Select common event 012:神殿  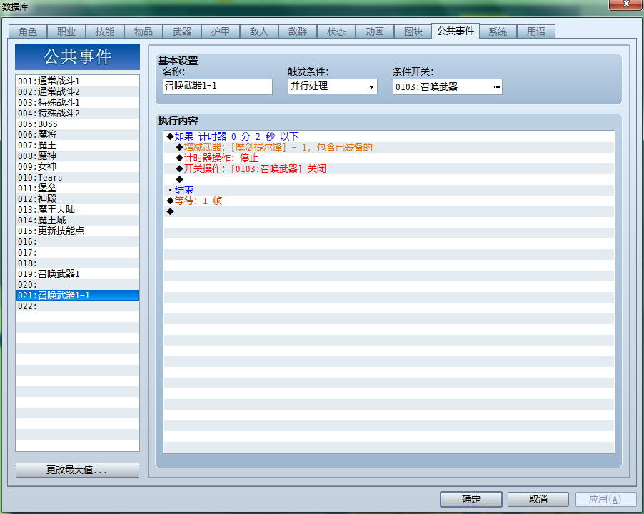point(77,198)
